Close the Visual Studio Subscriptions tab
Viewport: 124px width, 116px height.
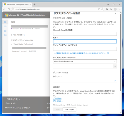point(30,4)
